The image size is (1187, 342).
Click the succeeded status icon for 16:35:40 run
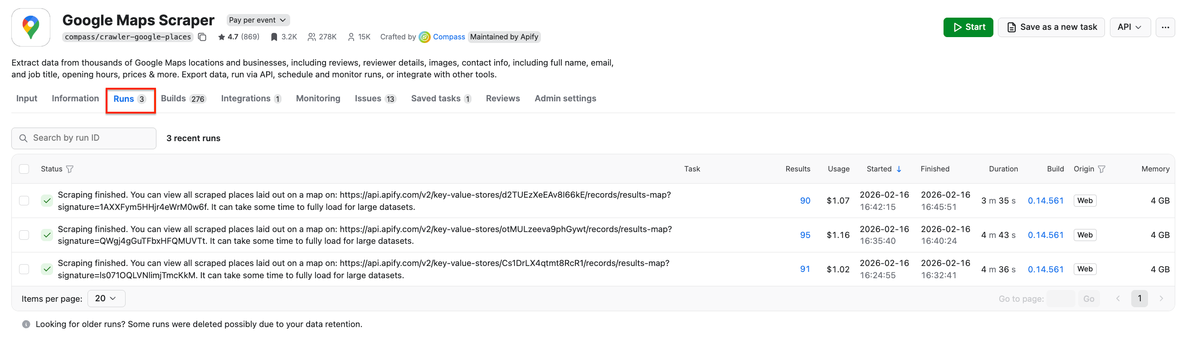pos(47,235)
